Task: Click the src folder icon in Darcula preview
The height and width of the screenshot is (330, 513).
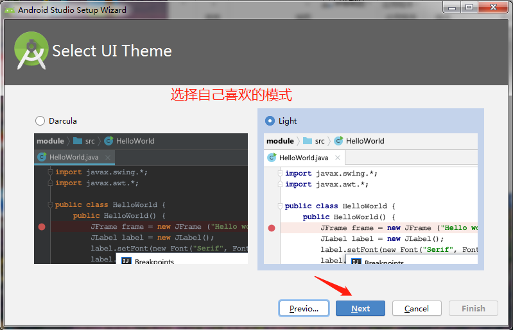Action: (x=78, y=141)
